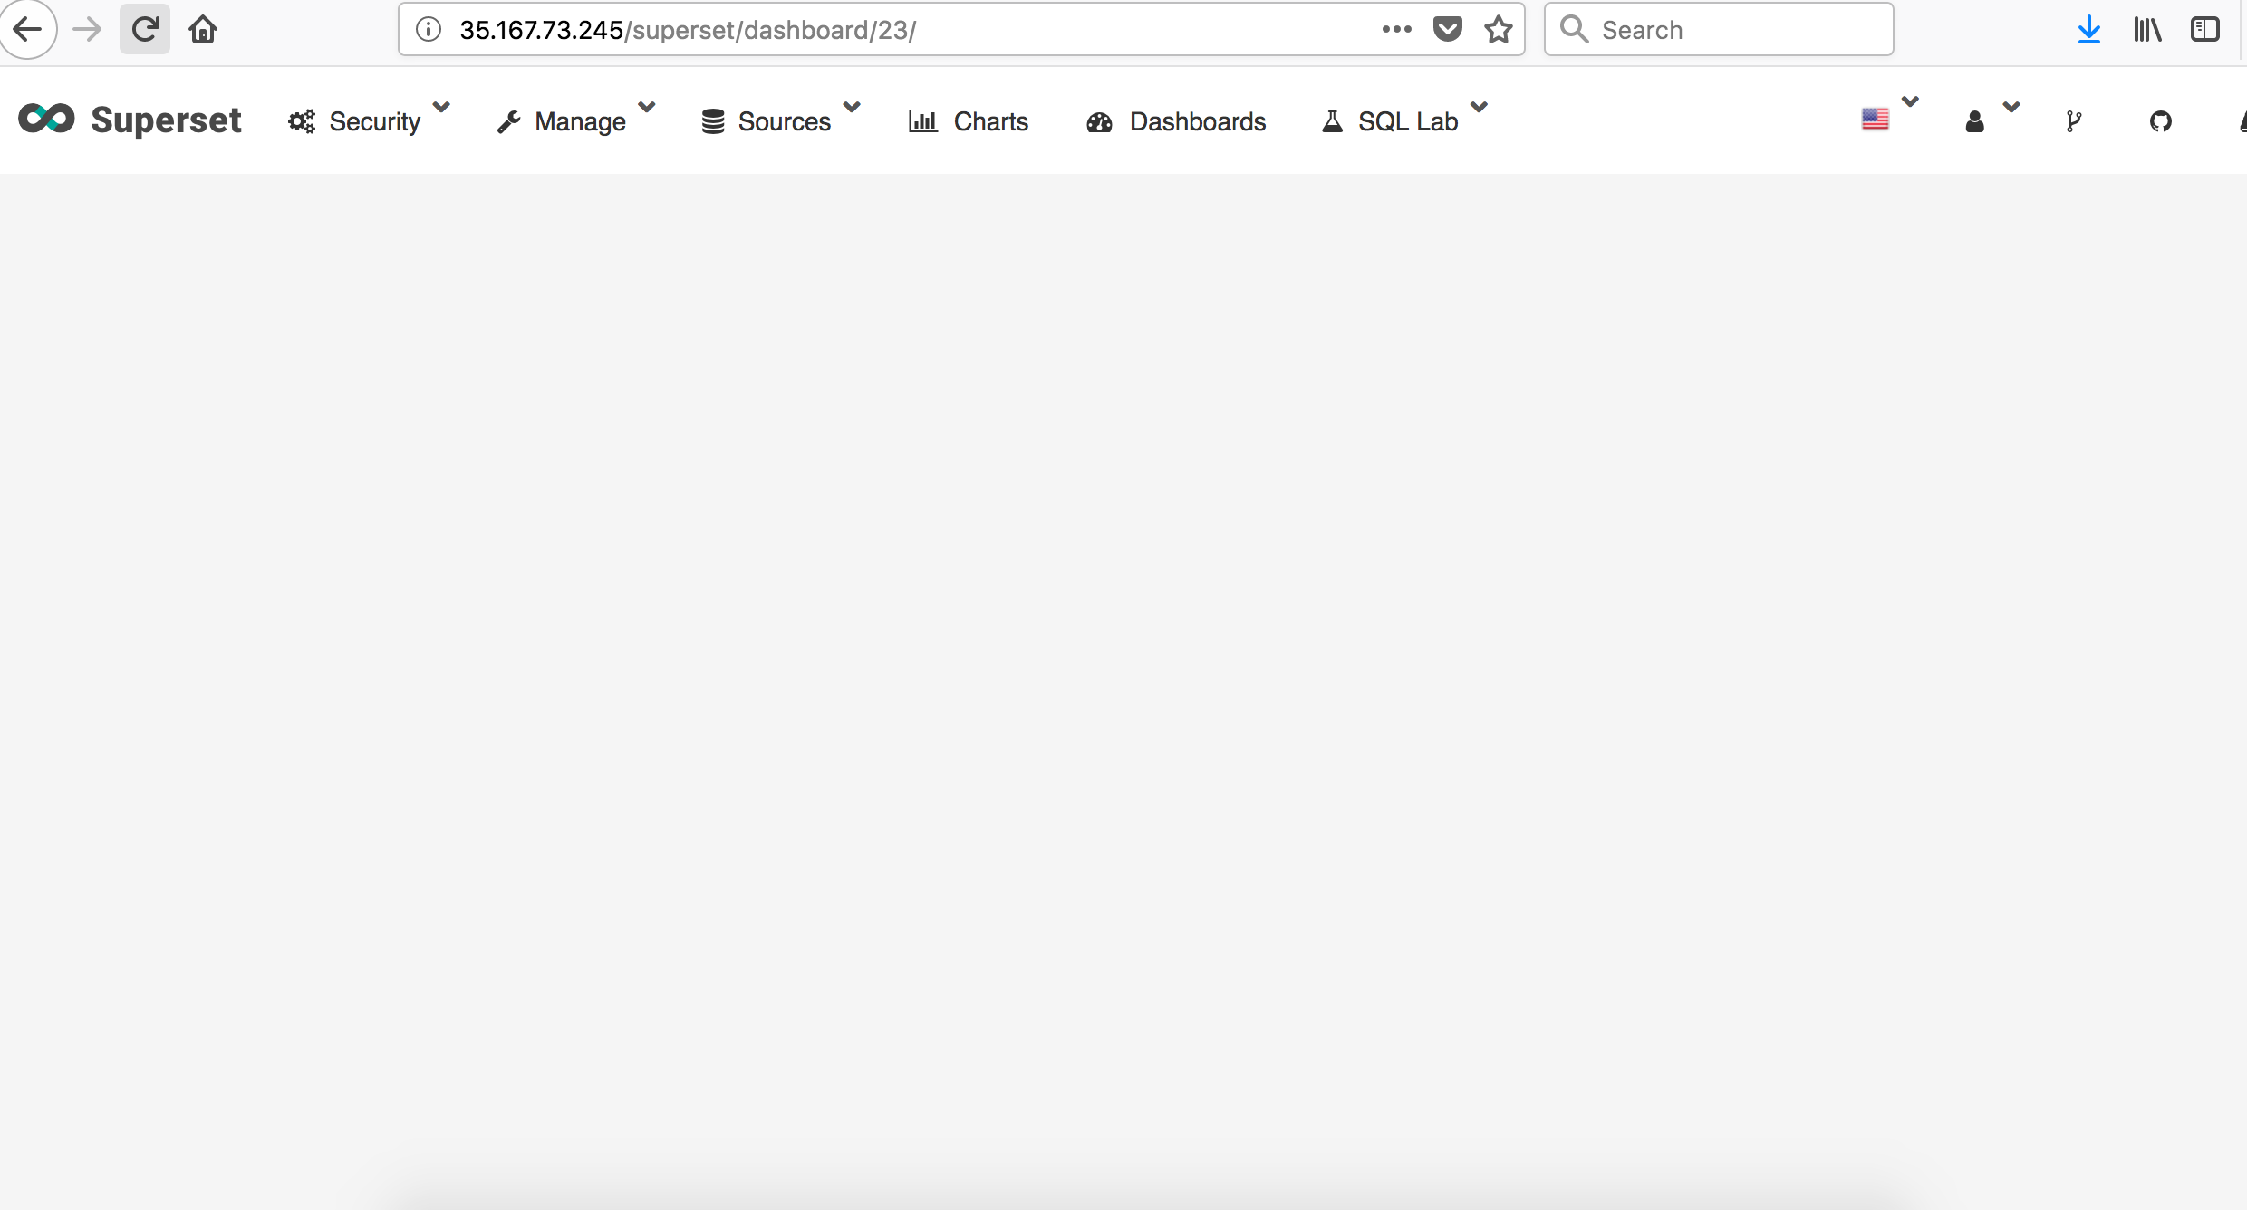Reload the current dashboard page

(145, 28)
